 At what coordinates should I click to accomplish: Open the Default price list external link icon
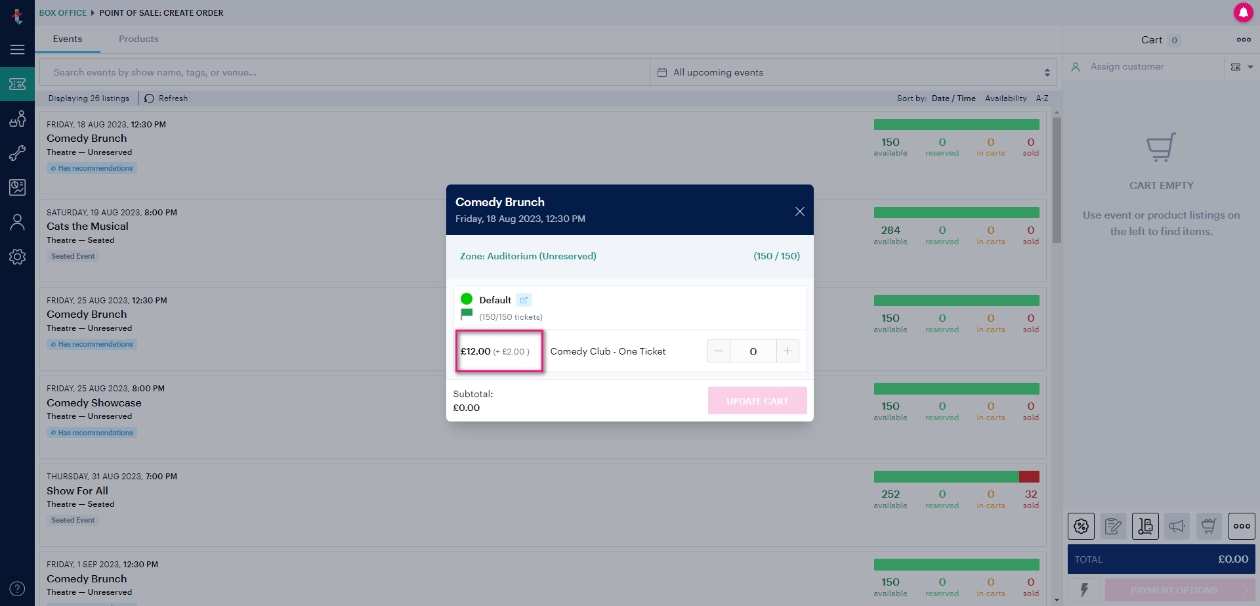tap(524, 300)
